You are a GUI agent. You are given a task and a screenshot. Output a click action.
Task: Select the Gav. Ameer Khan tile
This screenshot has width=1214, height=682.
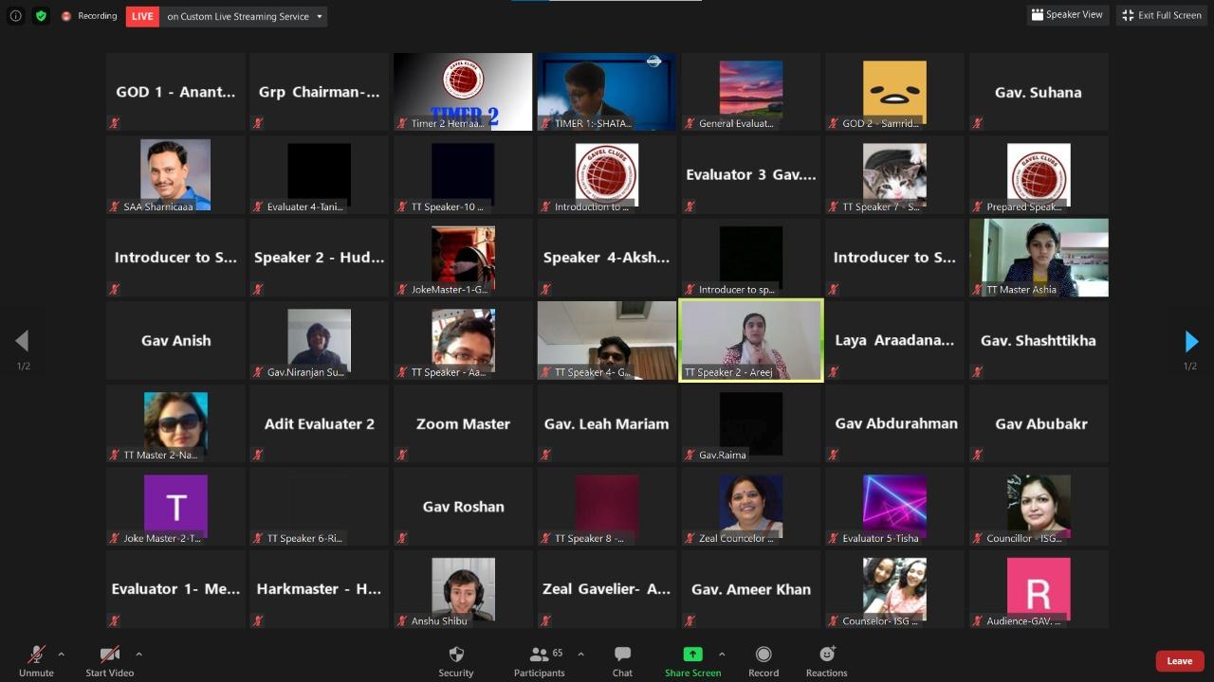pos(751,589)
